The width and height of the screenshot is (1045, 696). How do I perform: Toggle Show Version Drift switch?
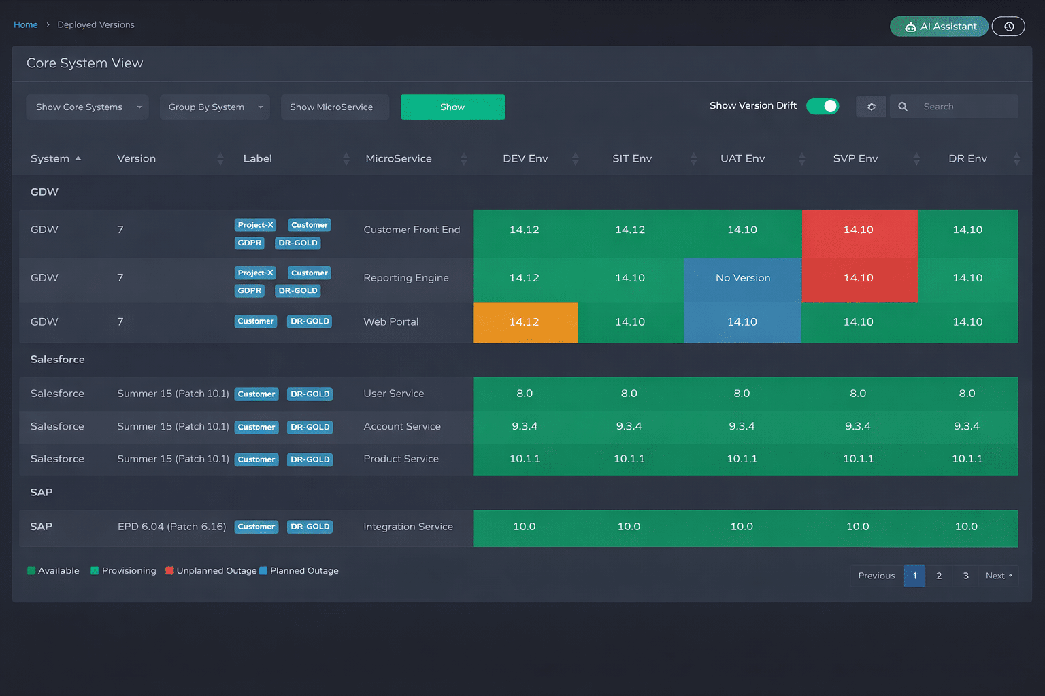point(823,106)
